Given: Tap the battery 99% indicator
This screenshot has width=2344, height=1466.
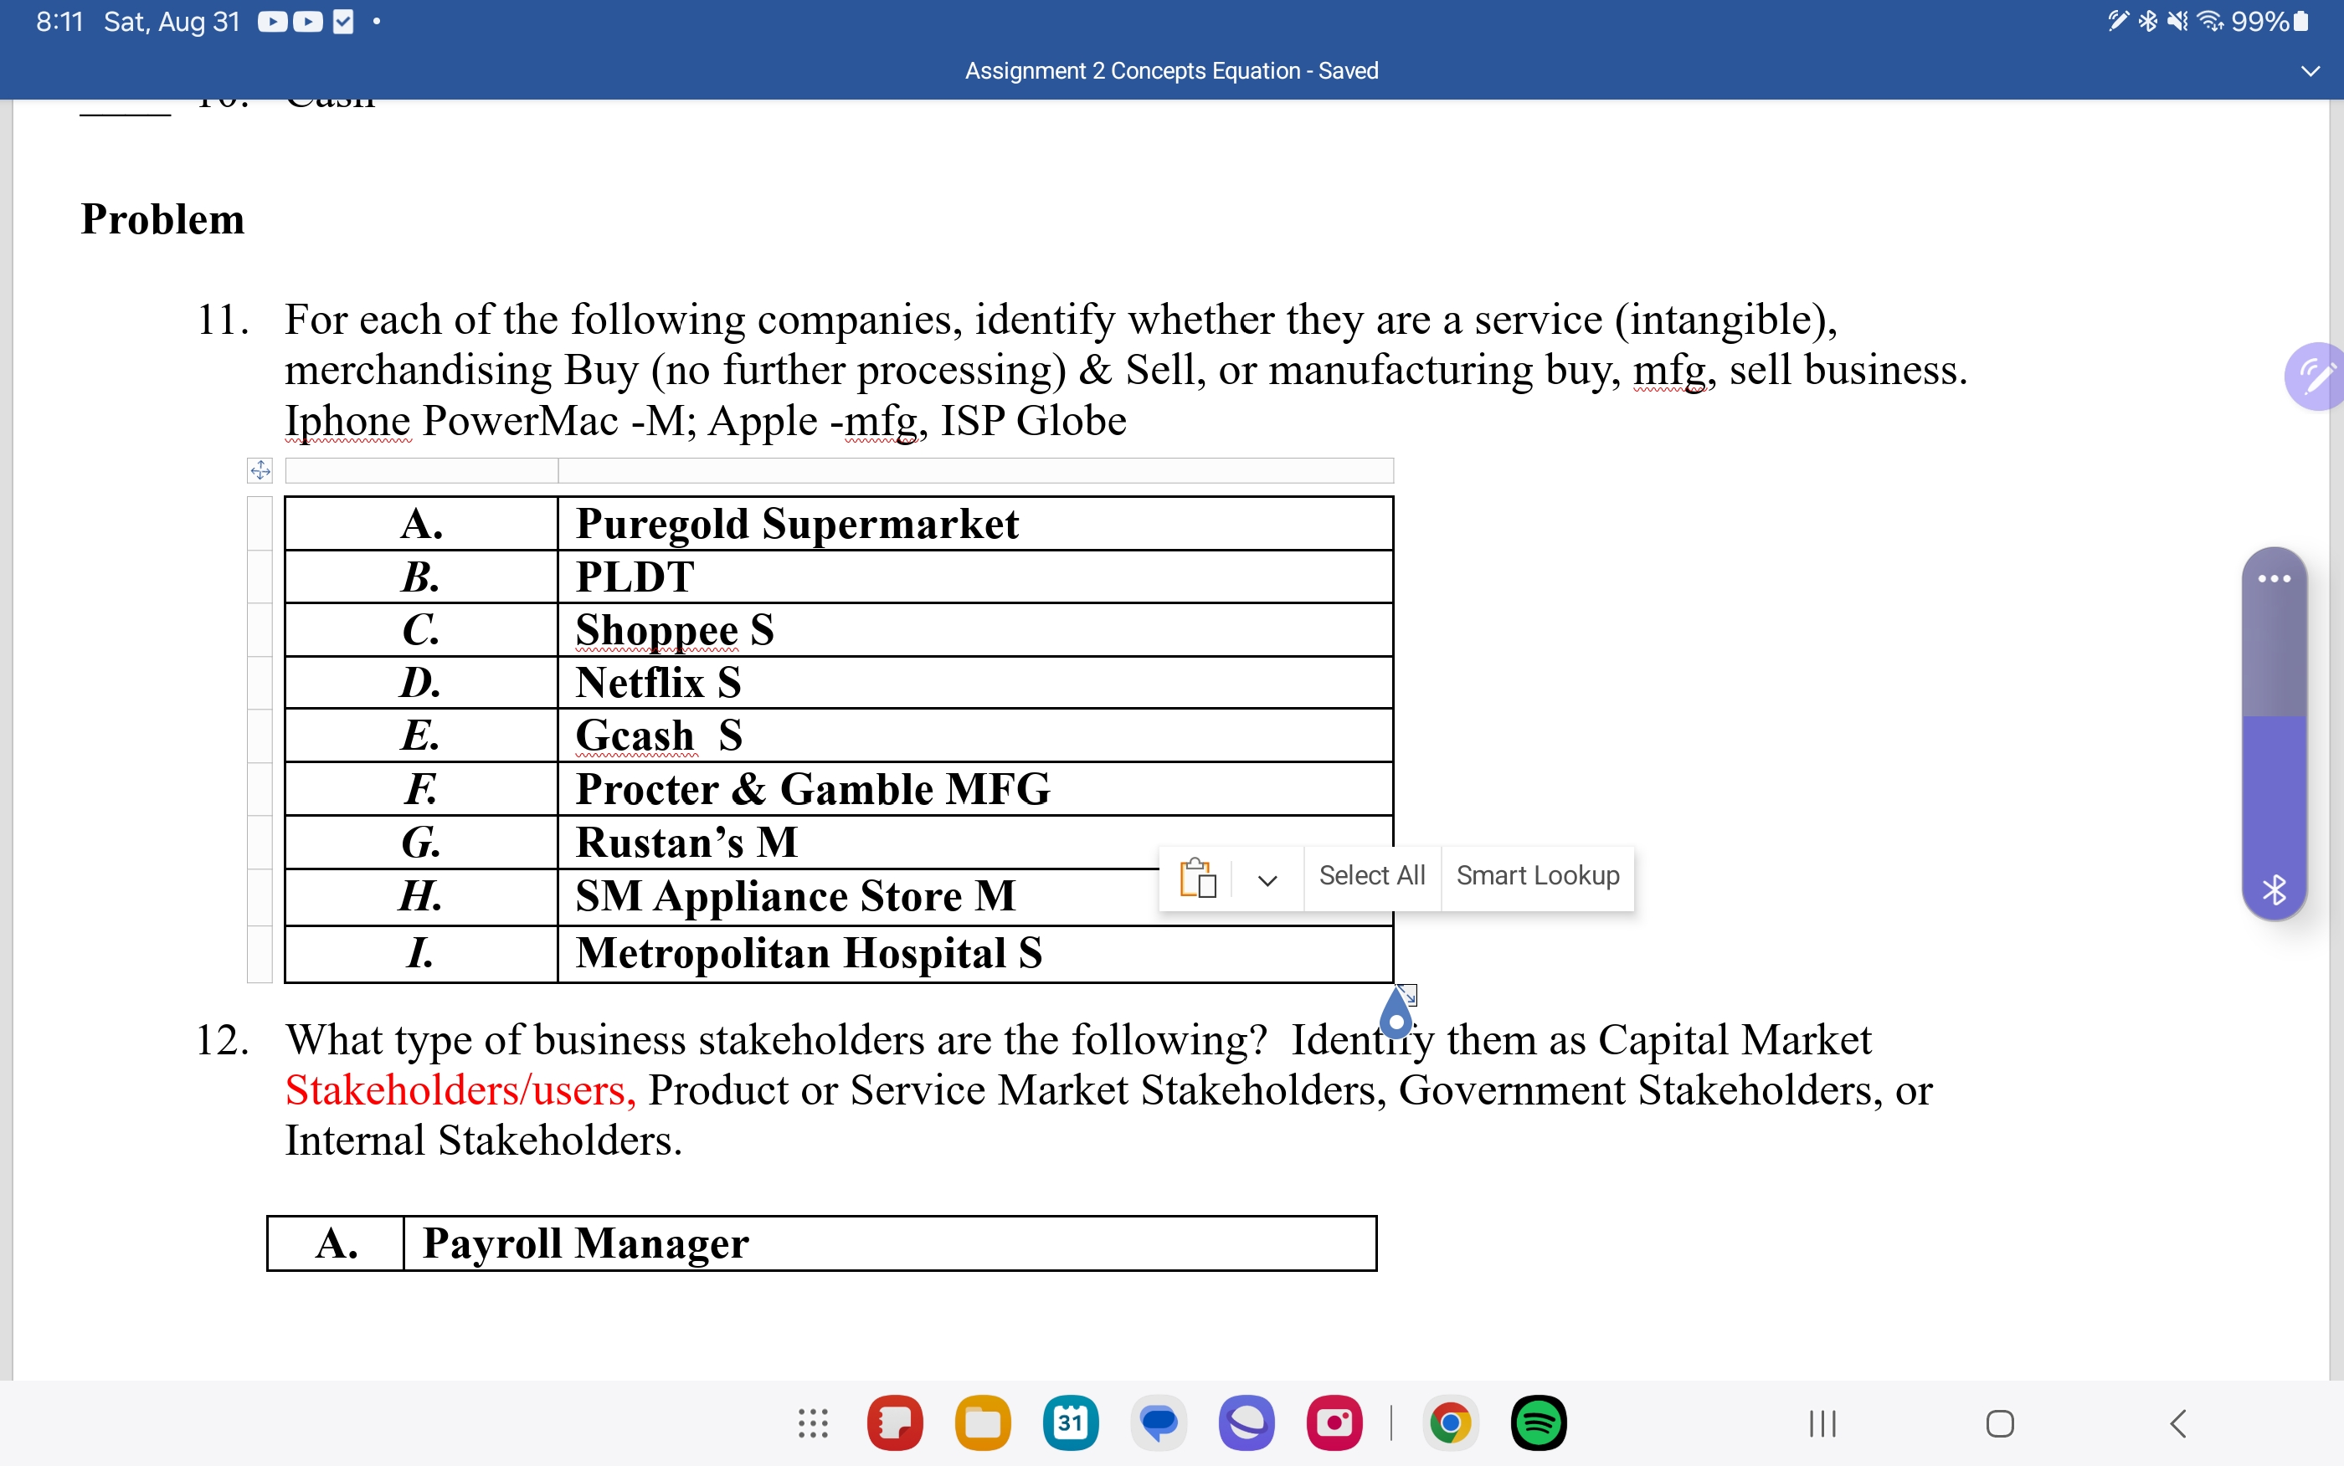Looking at the screenshot, I should [2269, 21].
